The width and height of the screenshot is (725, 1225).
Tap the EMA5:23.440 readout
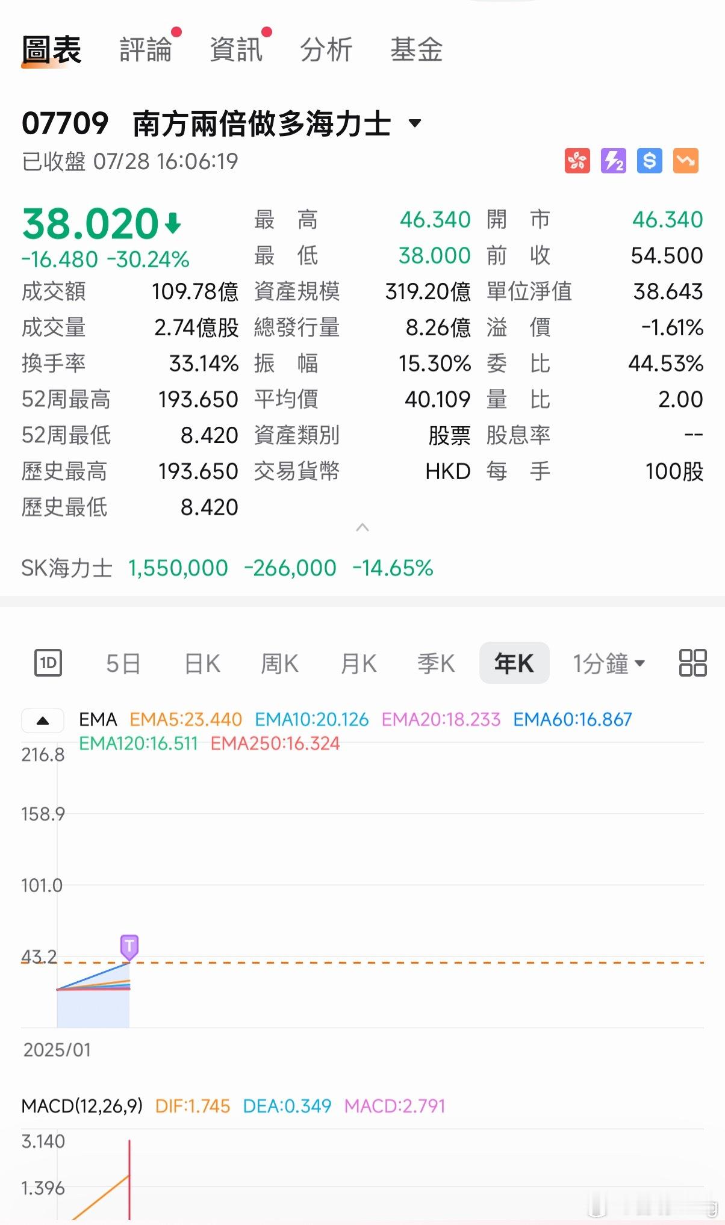point(185,719)
